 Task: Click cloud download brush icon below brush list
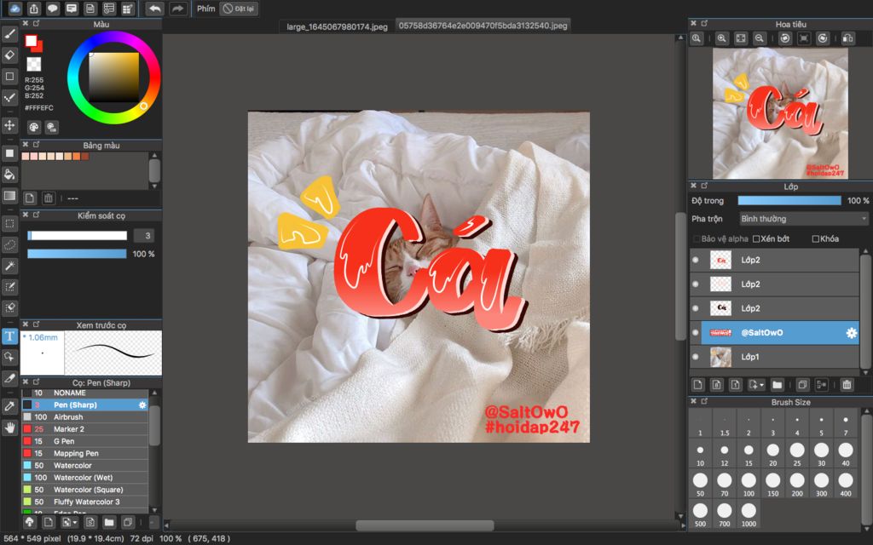[x=30, y=522]
